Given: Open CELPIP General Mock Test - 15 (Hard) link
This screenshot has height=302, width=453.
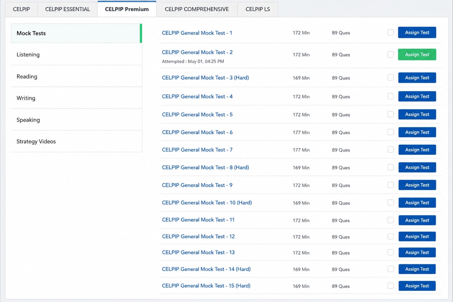Looking at the screenshot, I should [x=206, y=286].
